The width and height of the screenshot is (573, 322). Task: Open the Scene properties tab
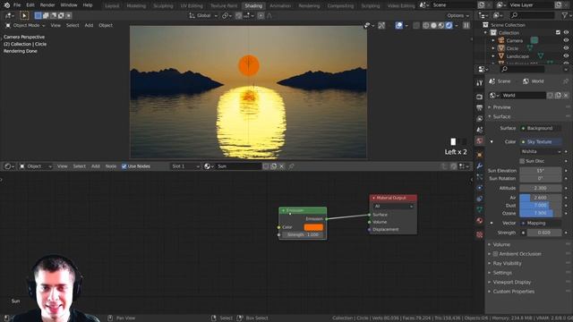click(480, 130)
